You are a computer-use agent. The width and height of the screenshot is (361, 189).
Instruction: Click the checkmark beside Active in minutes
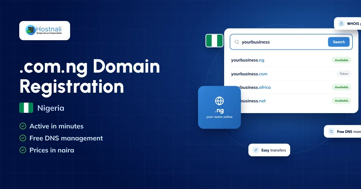point(23,126)
